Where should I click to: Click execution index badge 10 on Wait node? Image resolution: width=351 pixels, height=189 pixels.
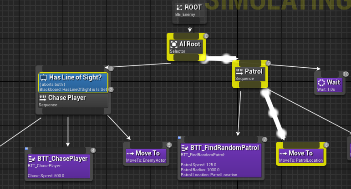click(x=346, y=74)
